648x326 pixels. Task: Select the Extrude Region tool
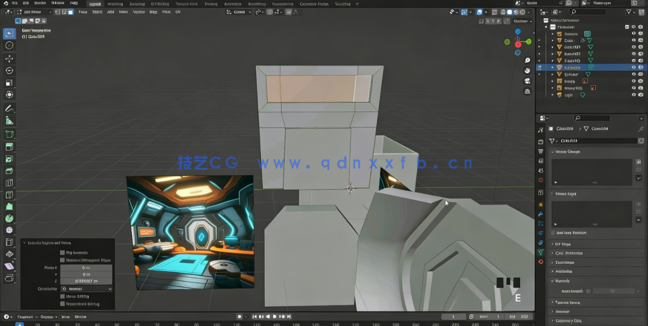point(9,147)
